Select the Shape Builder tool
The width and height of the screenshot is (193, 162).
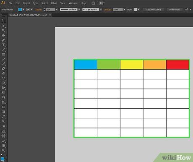coord(3,97)
